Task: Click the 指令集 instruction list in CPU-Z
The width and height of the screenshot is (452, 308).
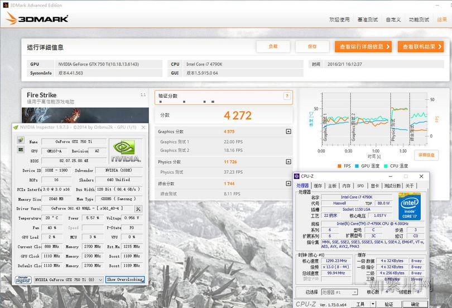Action: click(372, 244)
